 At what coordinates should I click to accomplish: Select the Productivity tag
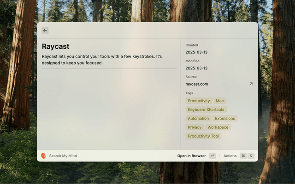tap(199, 101)
